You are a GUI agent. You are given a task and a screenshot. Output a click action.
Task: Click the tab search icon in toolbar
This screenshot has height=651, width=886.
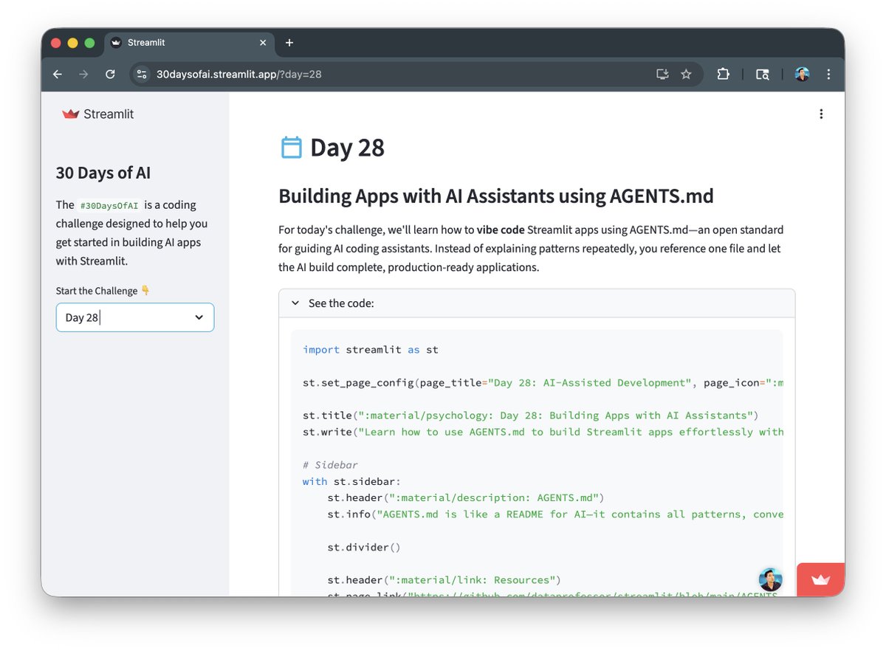click(763, 75)
